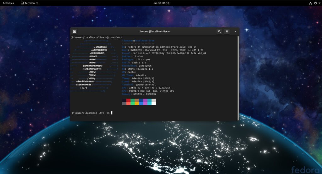
Task: Click the Terminal value 'gnome-terminal'
Action: (146, 84)
